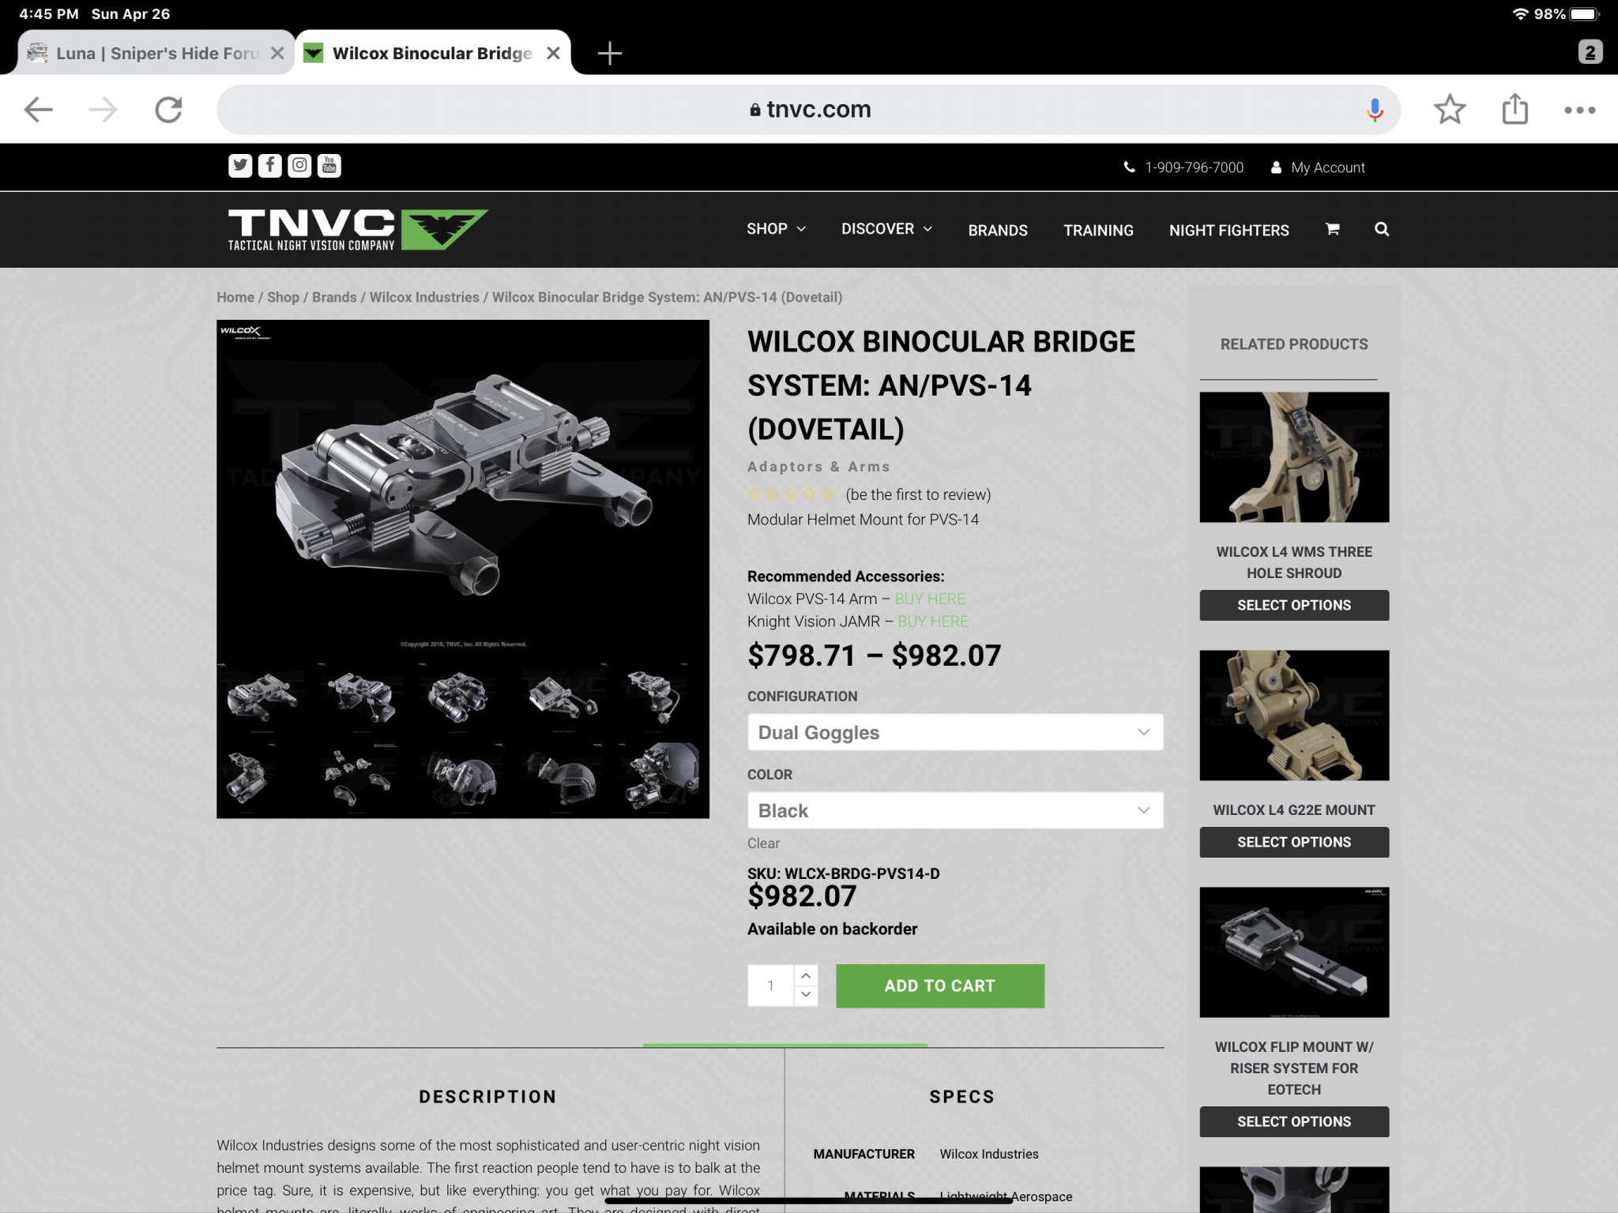The image size is (1618, 1213).
Task: Tap the browser share icon
Action: point(1515,109)
